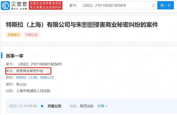Select the 民事案件 tag

(14, 35)
